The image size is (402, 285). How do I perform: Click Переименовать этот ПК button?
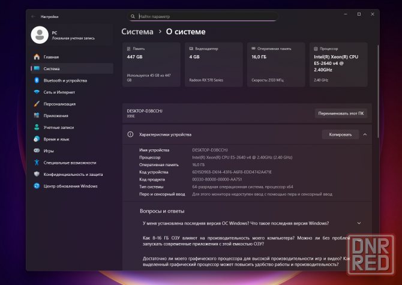pyautogui.click(x=341, y=113)
